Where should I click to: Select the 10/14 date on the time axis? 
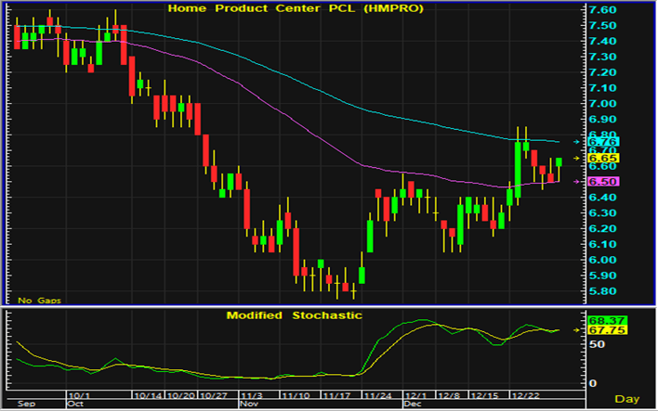point(147,394)
